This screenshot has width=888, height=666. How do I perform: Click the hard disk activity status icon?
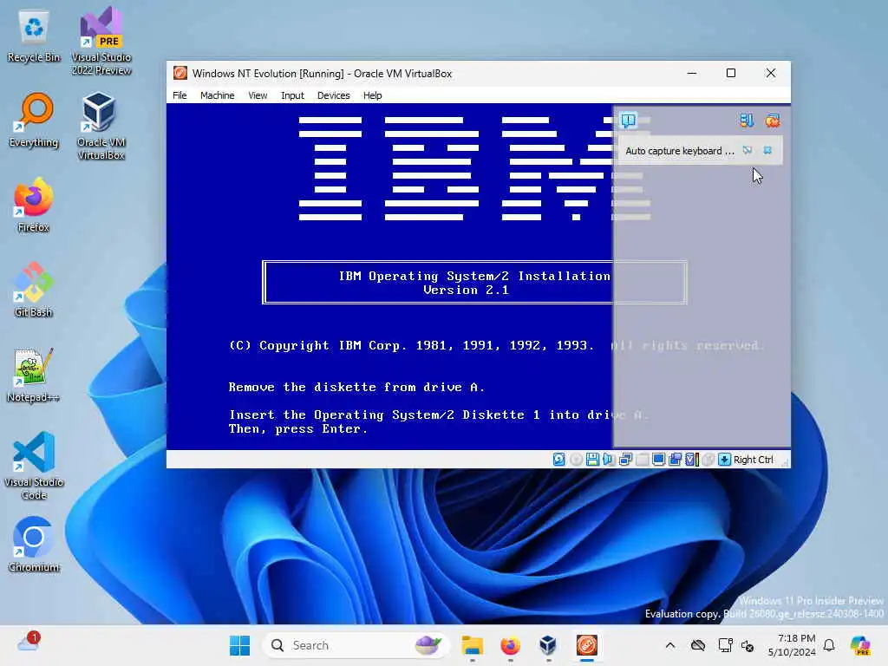pyautogui.click(x=559, y=460)
